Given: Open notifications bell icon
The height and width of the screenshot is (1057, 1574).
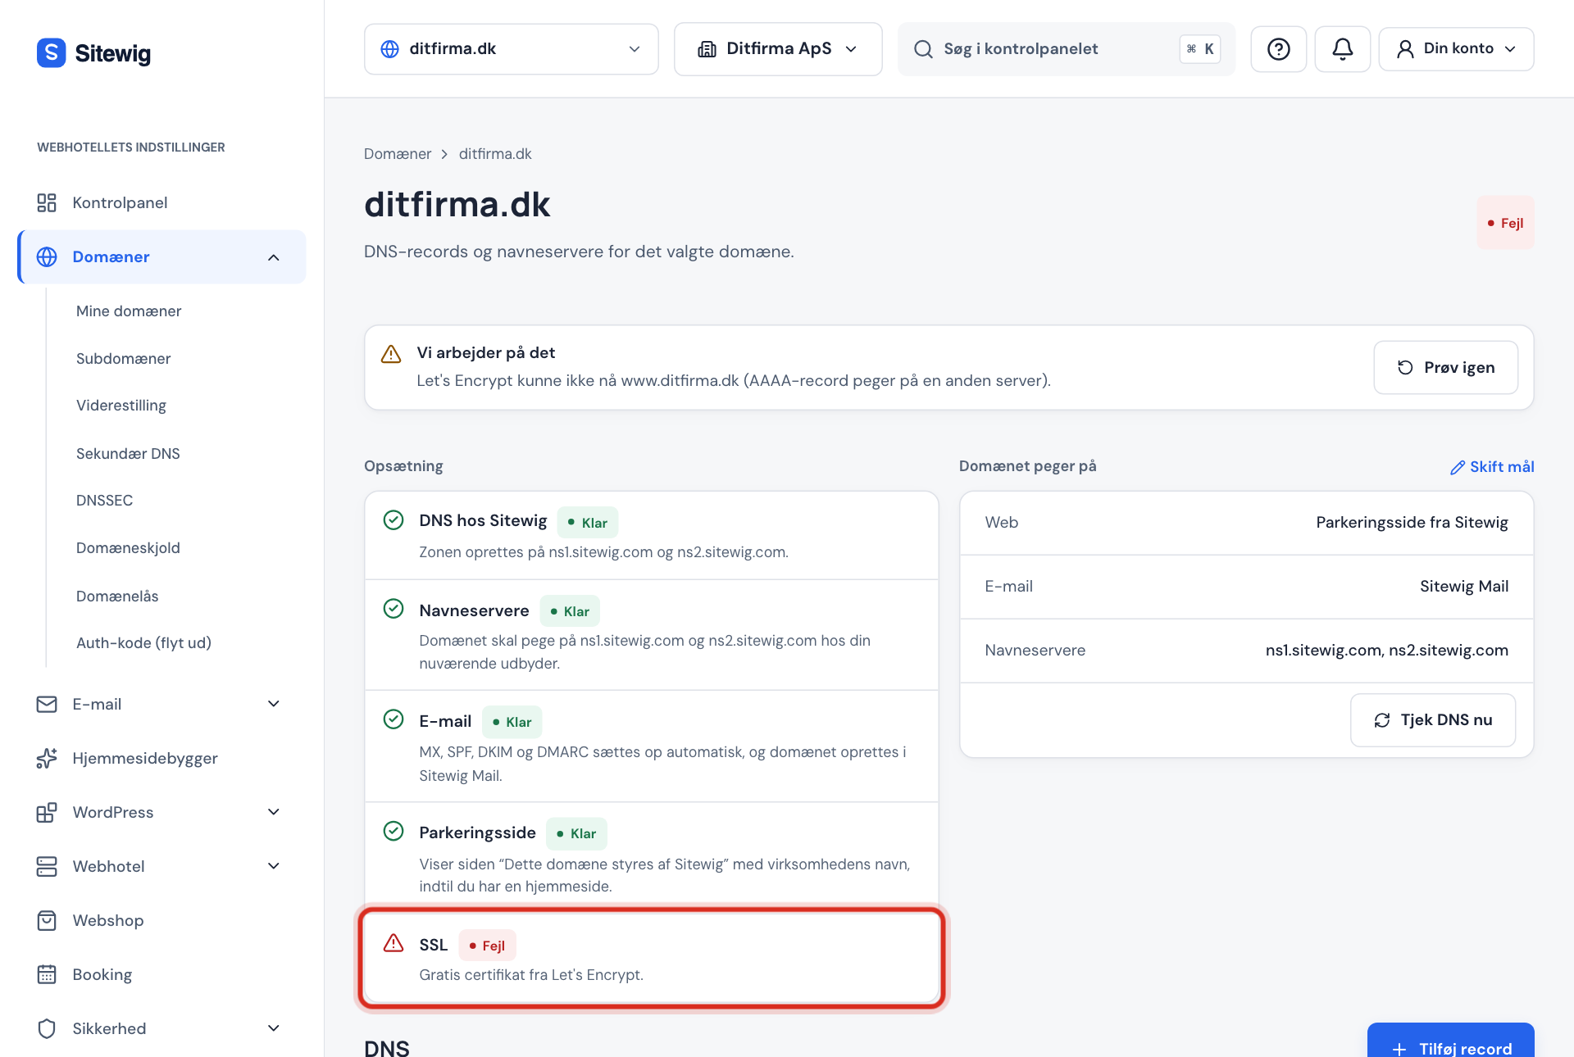Looking at the screenshot, I should pyautogui.click(x=1342, y=49).
